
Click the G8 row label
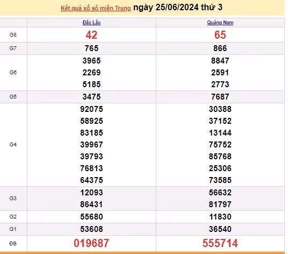(13, 35)
